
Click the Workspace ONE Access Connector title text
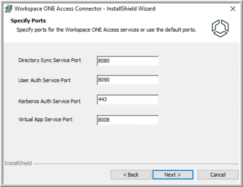85,8
